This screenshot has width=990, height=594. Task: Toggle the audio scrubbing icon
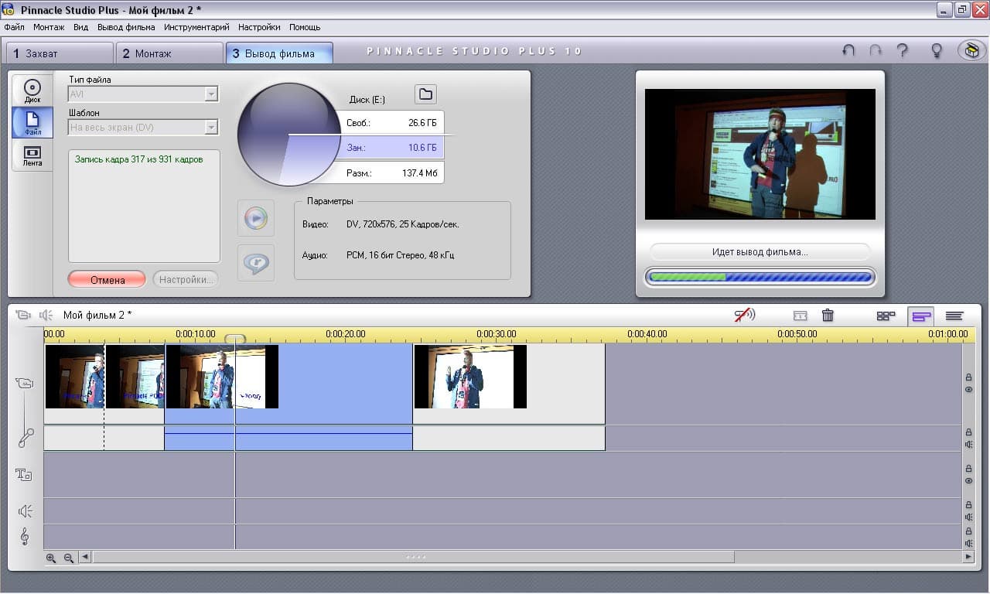click(x=745, y=315)
